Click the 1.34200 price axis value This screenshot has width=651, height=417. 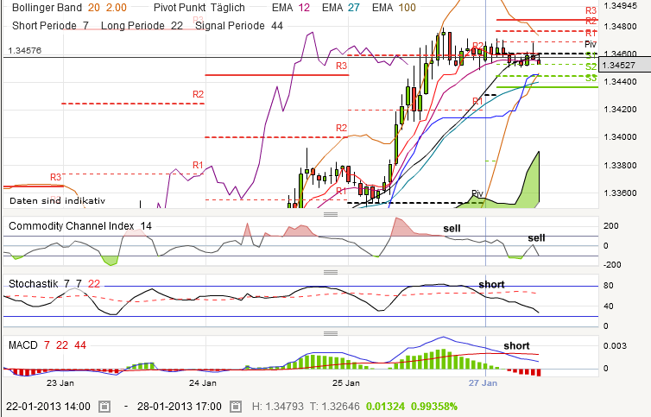(620, 110)
